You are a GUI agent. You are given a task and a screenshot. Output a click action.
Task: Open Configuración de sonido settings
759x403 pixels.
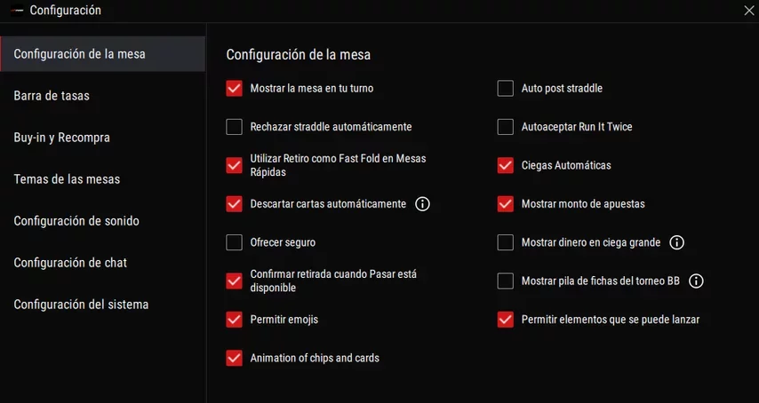click(x=76, y=221)
